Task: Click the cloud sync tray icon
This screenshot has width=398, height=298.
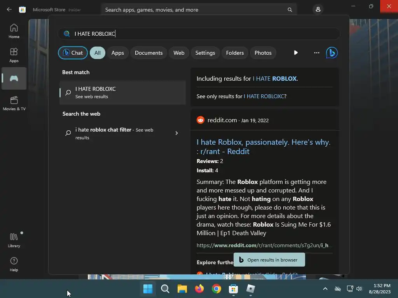Action: click(x=338, y=289)
